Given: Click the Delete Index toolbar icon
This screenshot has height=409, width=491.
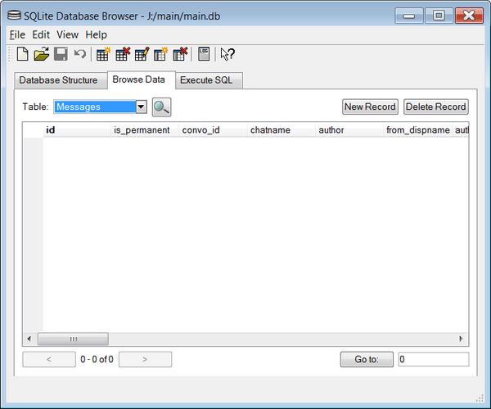Looking at the screenshot, I should (180, 54).
